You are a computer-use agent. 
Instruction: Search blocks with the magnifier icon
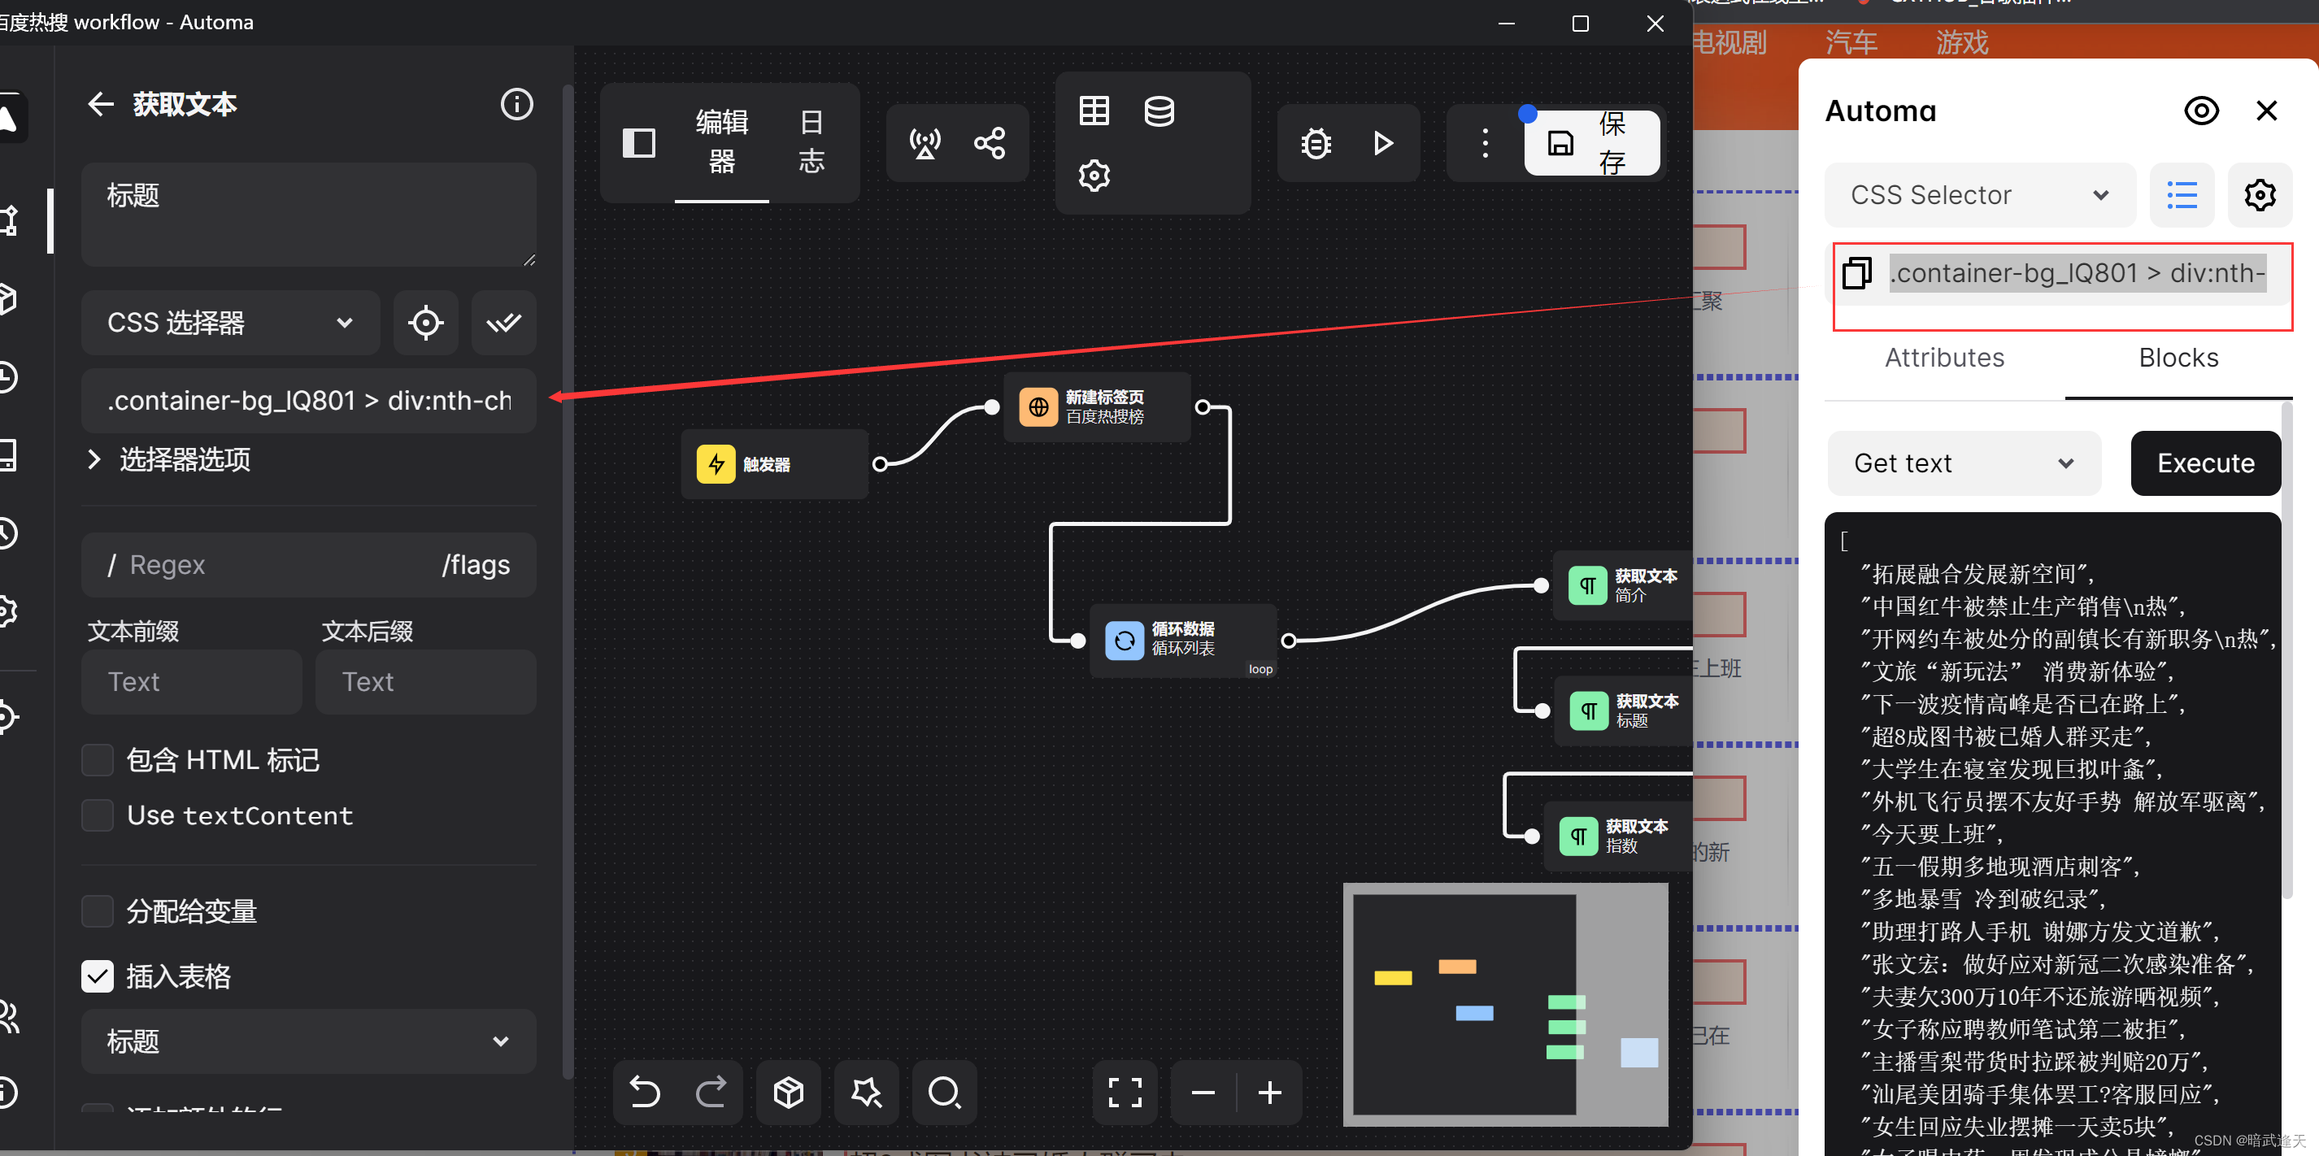click(944, 1092)
